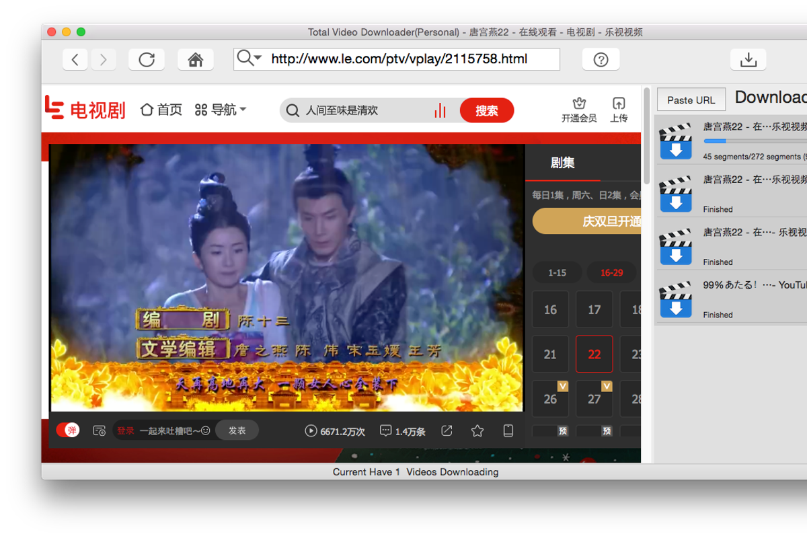This screenshot has width=807, height=538.
Task: Select the highlighted episode 22
Action: (594, 354)
